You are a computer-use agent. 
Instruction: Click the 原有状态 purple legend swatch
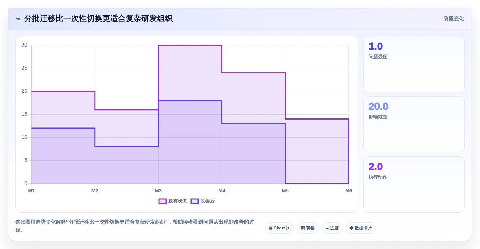[163, 201]
